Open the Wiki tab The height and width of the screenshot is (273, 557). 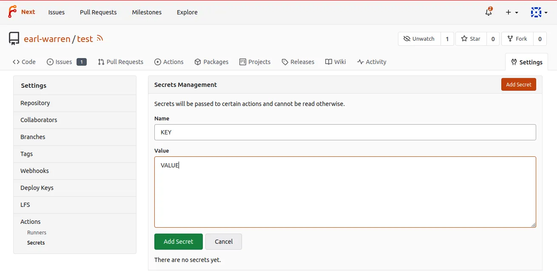pyautogui.click(x=335, y=62)
